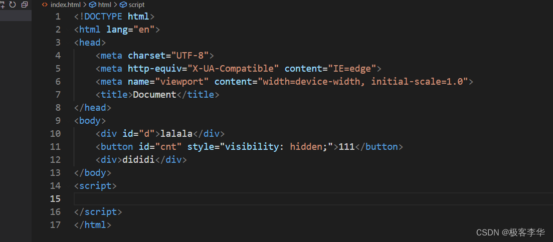Click the Document title text
This screenshot has height=242, width=553.
[x=154, y=95]
